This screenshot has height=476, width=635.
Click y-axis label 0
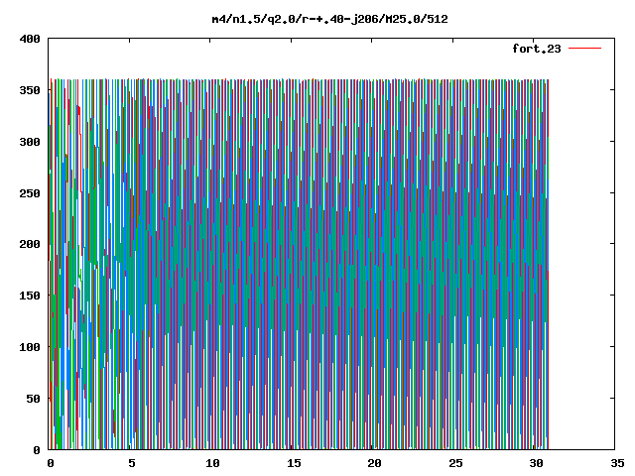(x=37, y=450)
